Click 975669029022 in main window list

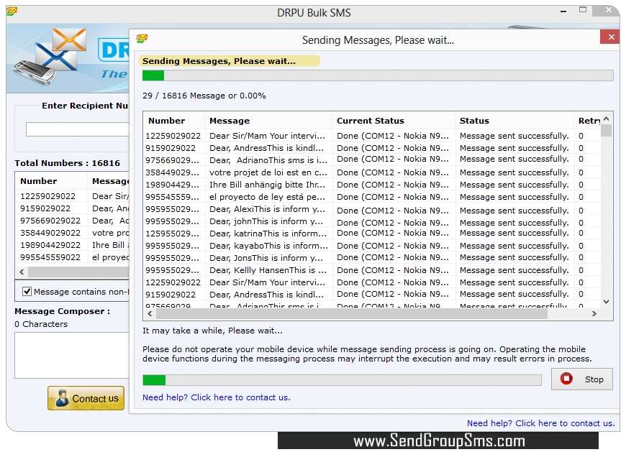pyautogui.click(x=50, y=221)
